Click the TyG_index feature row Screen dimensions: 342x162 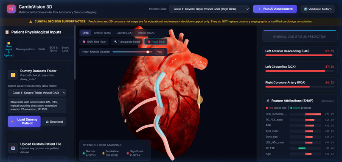pyautogui.click(x=300, y=131)
